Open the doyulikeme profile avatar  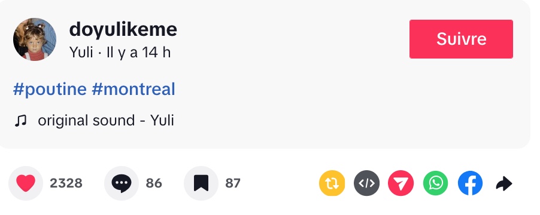pos(35,39)
